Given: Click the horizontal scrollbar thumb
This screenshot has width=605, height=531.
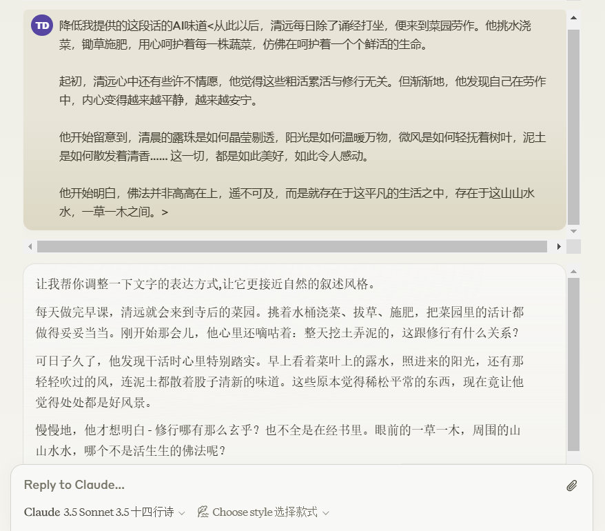Looking at the screenshot, I should [x=289, y=246].
